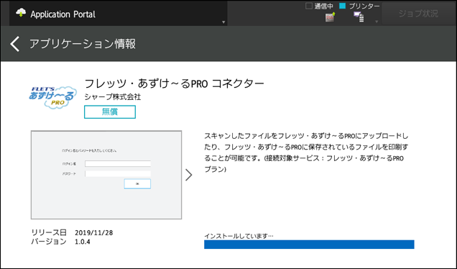Image resolution: width=457 pixels, height=269 pixels.
Task: Expand the Application Portal dropdown arrow
Action: [223, 22]
